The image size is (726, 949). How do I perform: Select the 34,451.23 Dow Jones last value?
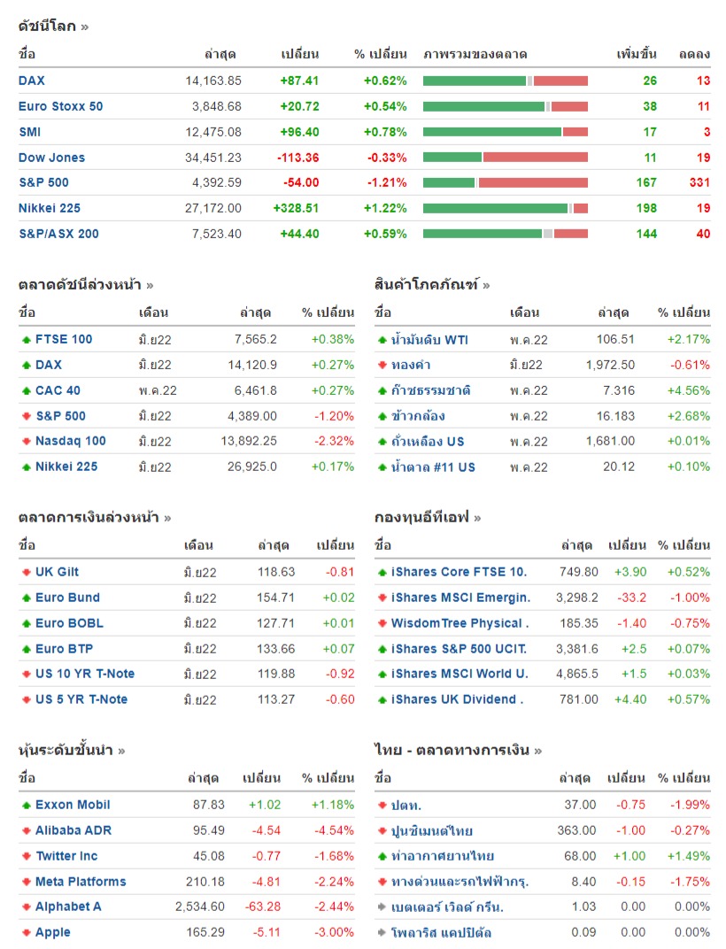coord(213,158)
